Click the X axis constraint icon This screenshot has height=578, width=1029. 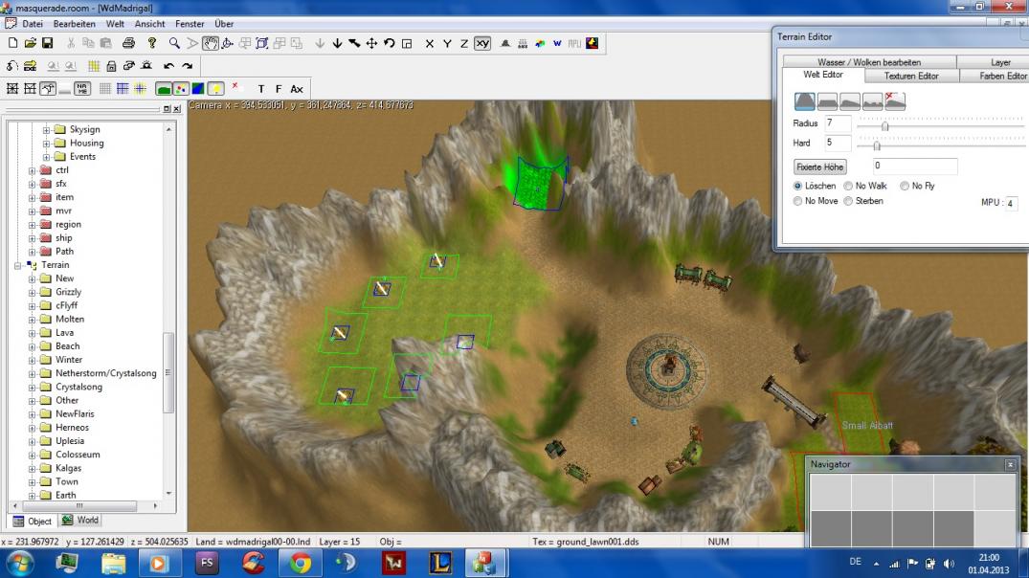pyautogui.click(x=429, y=43)
